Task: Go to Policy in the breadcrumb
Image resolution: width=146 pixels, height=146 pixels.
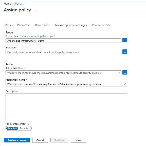Action: click(x=19, y=4)
